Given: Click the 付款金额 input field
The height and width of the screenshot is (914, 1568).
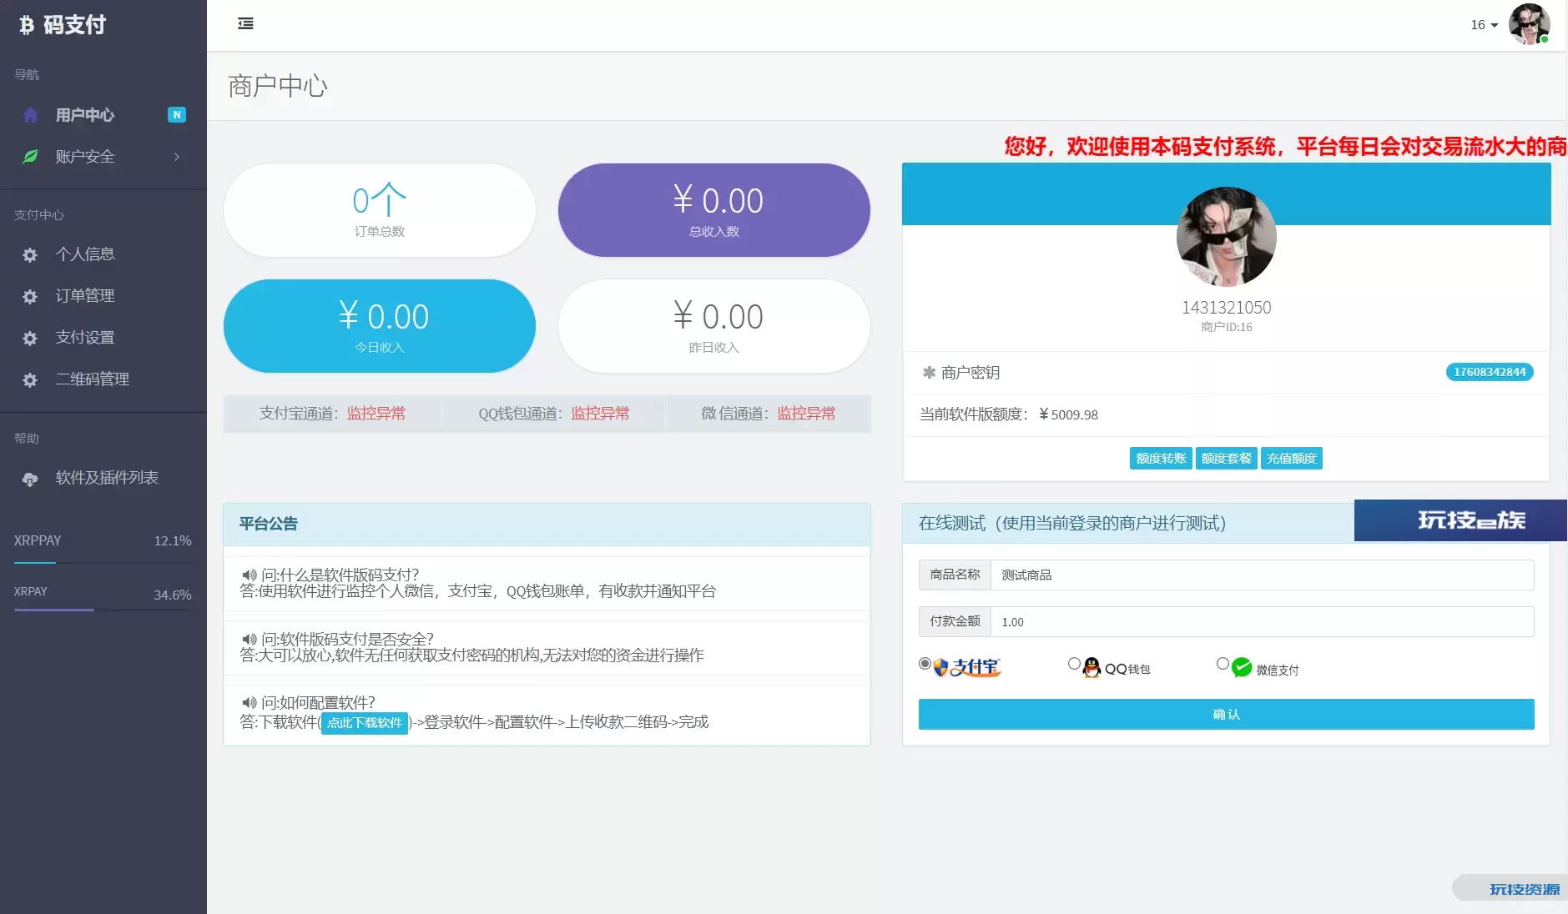Looking at the screenshot, I should 1262,622.
